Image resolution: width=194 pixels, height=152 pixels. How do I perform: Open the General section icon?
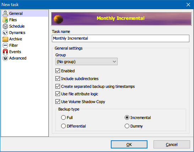pyautogui.click(x=5, y=13)
